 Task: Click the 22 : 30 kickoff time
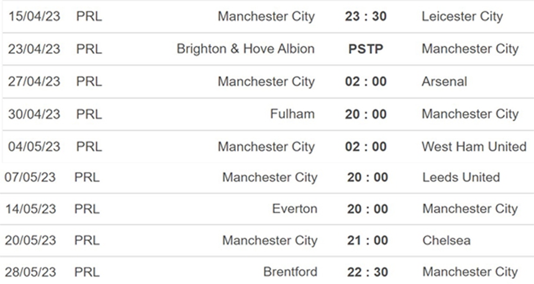pos(368,272)
